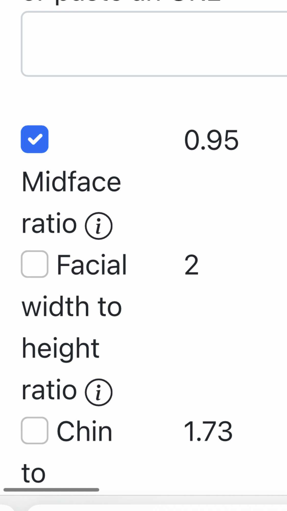Click the word 'ratio' beside Midface info icon

coord(49,223)
